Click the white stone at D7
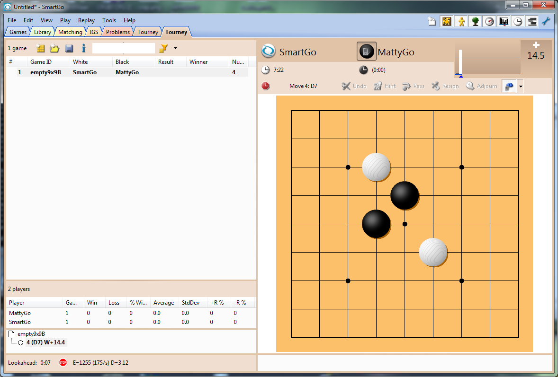 tap(376, 167)
